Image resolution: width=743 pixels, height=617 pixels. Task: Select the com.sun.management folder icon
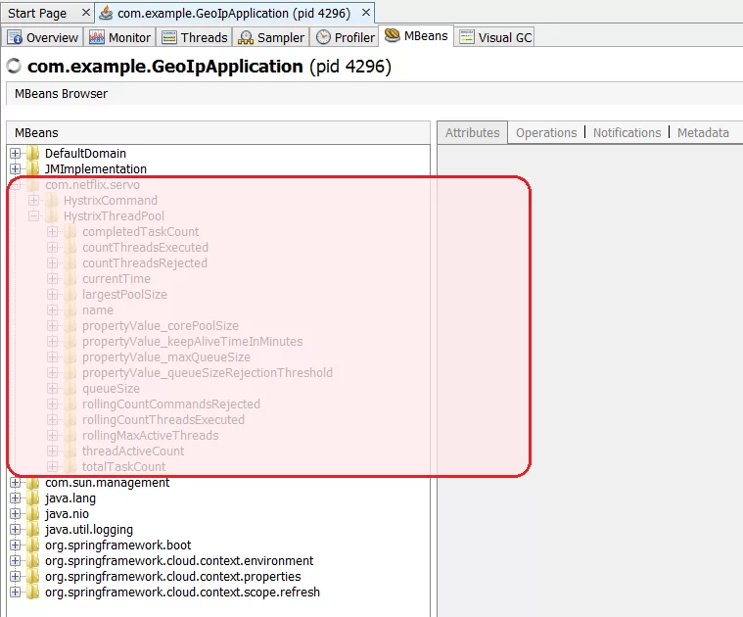[32, 483]
